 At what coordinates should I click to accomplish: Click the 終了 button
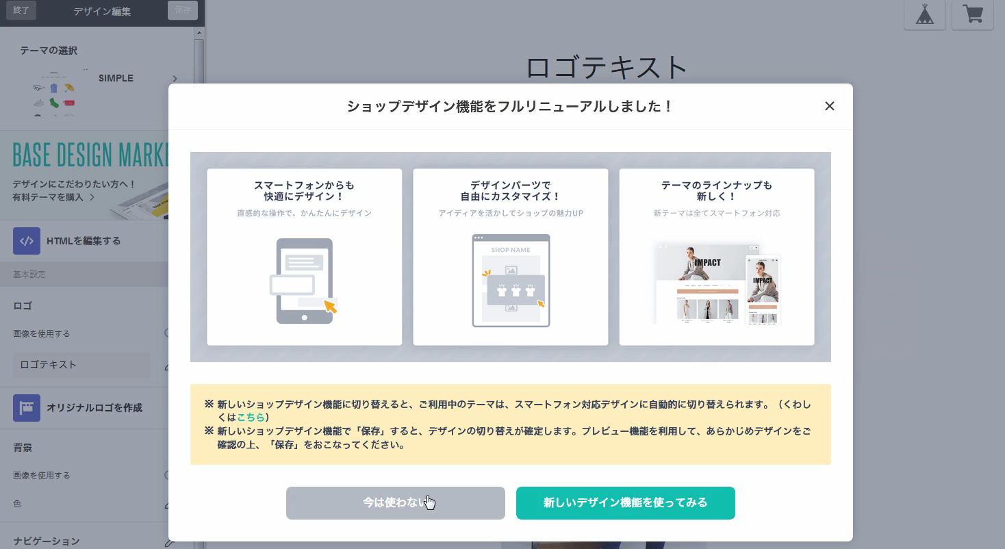[x=21, y=10]
